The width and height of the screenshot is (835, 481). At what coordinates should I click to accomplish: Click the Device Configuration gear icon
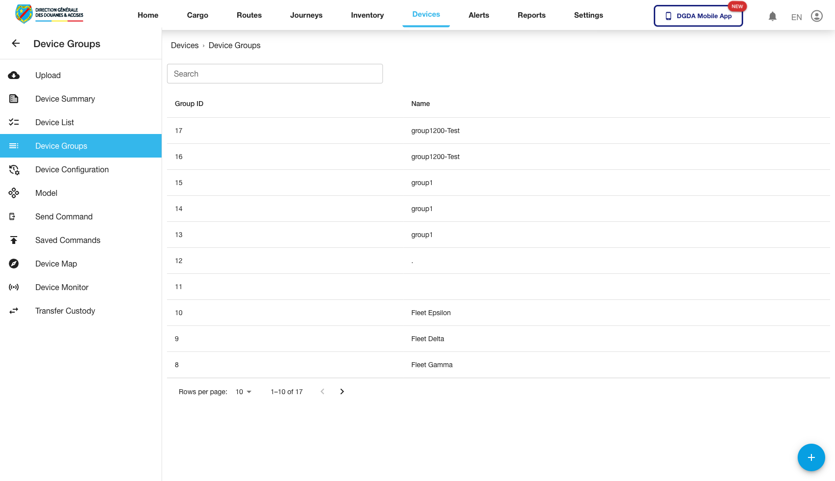click(14, 169)
